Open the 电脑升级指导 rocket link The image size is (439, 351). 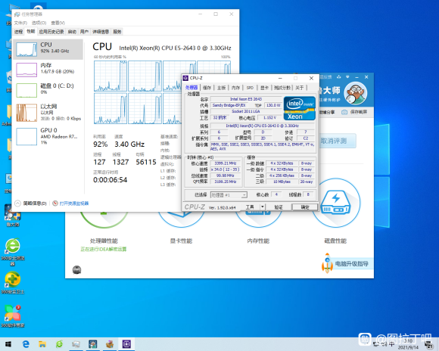tap(347, 263)
